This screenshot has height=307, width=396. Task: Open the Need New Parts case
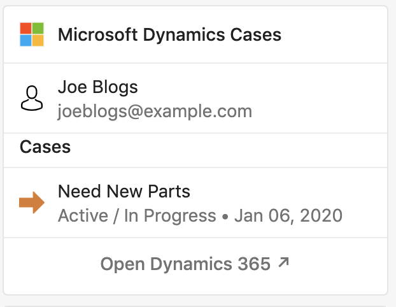pyautogui.click(x=195, y=203)
